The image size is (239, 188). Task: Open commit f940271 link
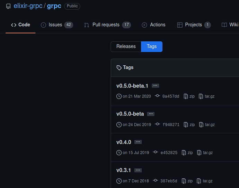171,124
